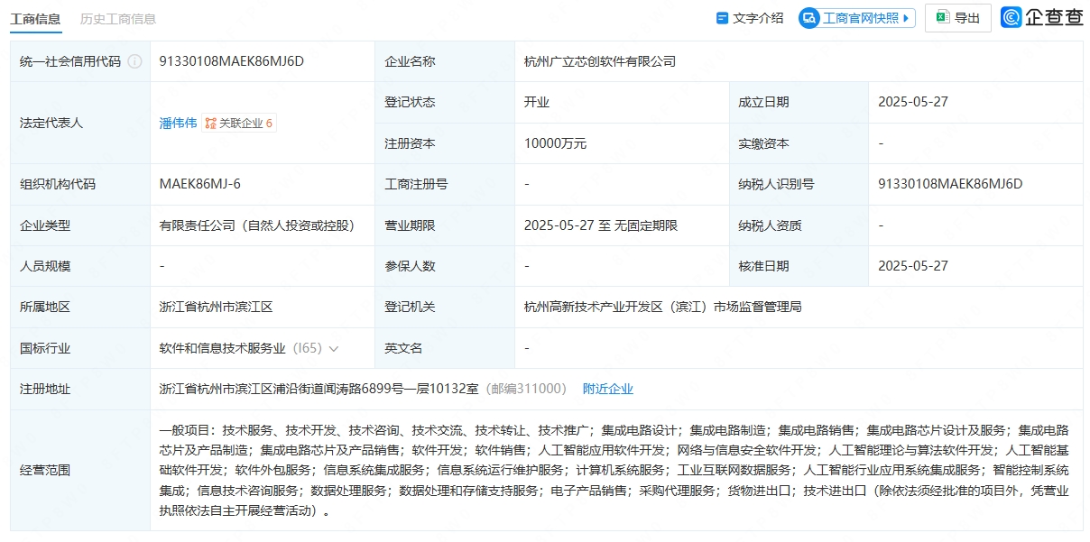Click the 工商官网快照 camera icon
1090x542 pixels.
(809, 18)
